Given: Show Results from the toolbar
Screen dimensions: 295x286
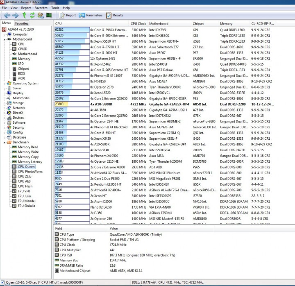Looking at the screenshot, I should coord(115,15).
